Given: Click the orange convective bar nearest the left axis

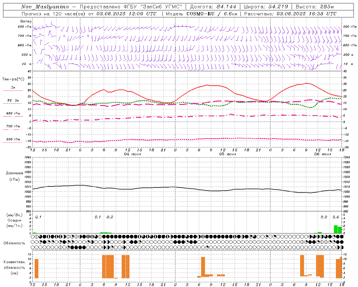Looking at the screenshot, I should coord(36,269).
